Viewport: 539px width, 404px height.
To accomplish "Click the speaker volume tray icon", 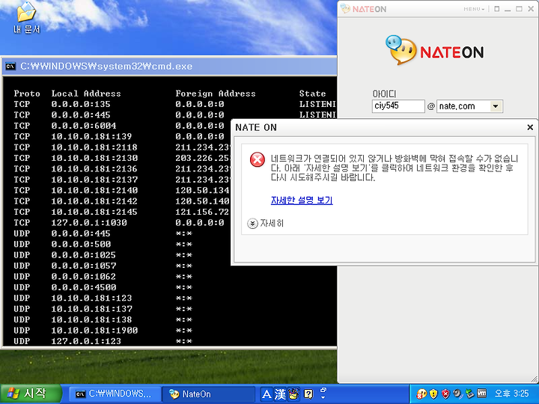I will tap(457, 394).
